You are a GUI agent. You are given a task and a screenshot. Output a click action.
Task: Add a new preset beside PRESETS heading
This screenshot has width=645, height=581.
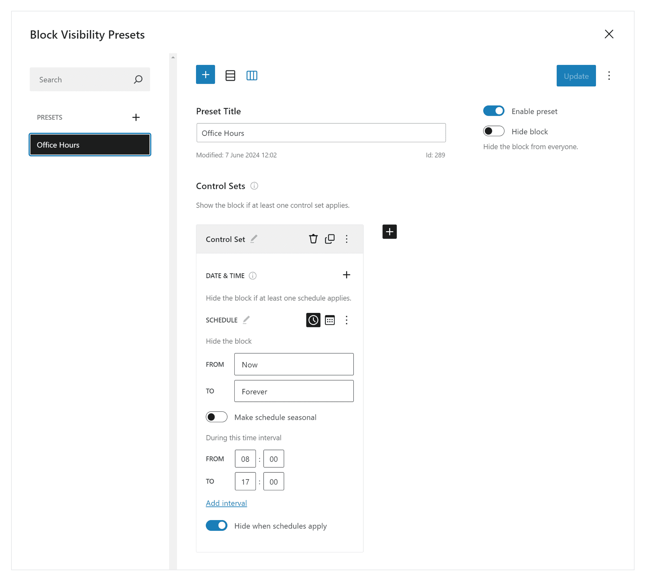click(136, 117)
